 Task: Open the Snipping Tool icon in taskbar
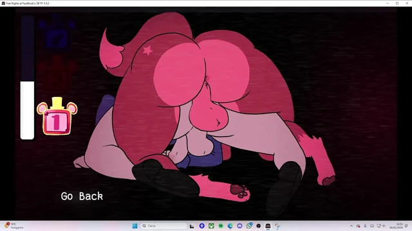[x=277, y=226]
